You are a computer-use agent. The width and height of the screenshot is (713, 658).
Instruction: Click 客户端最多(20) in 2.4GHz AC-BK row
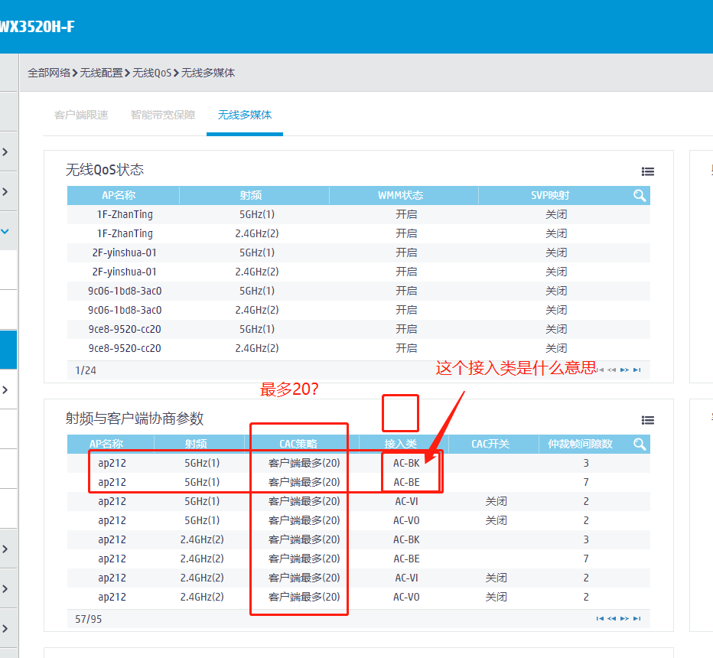click(x=304, y=539)
